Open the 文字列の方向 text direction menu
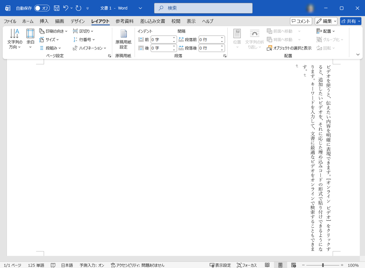 coord(15,39)
